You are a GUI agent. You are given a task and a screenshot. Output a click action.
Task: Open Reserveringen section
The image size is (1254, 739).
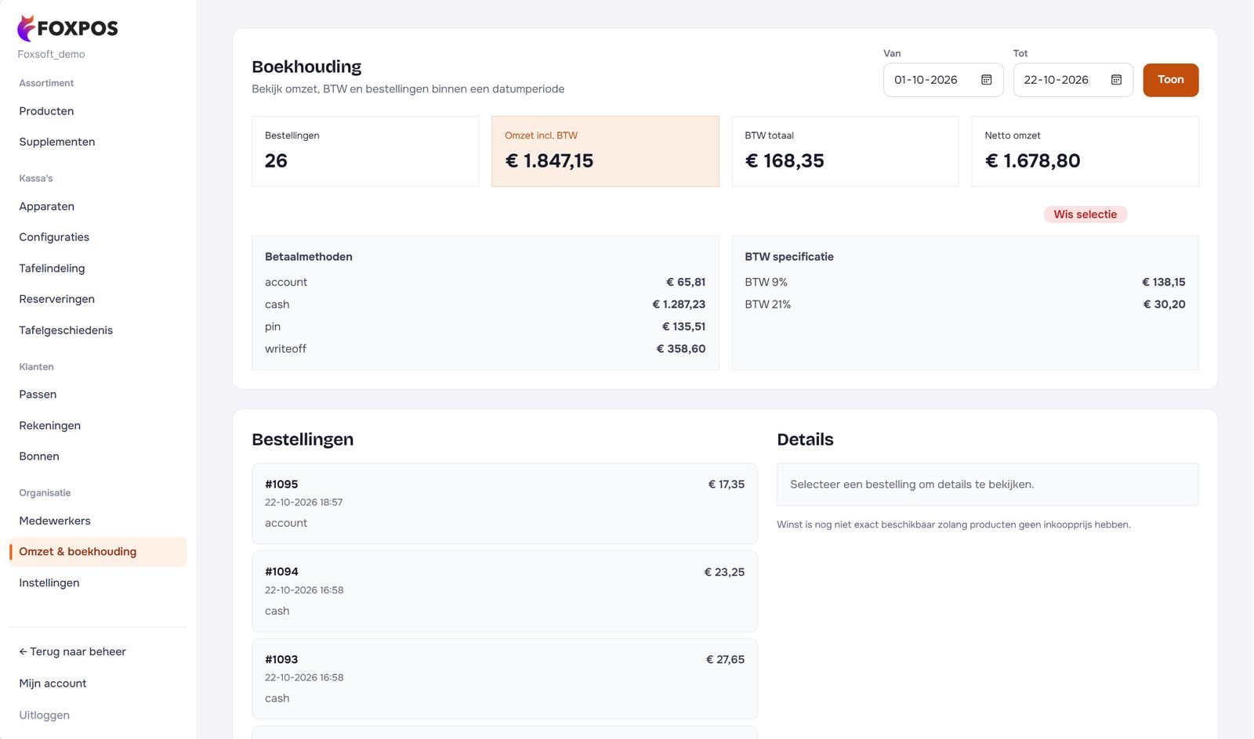click(x=56, y=299)
